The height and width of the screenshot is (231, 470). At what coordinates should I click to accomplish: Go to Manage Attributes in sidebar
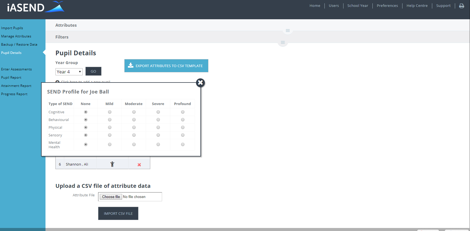click(x=16, y=36)
